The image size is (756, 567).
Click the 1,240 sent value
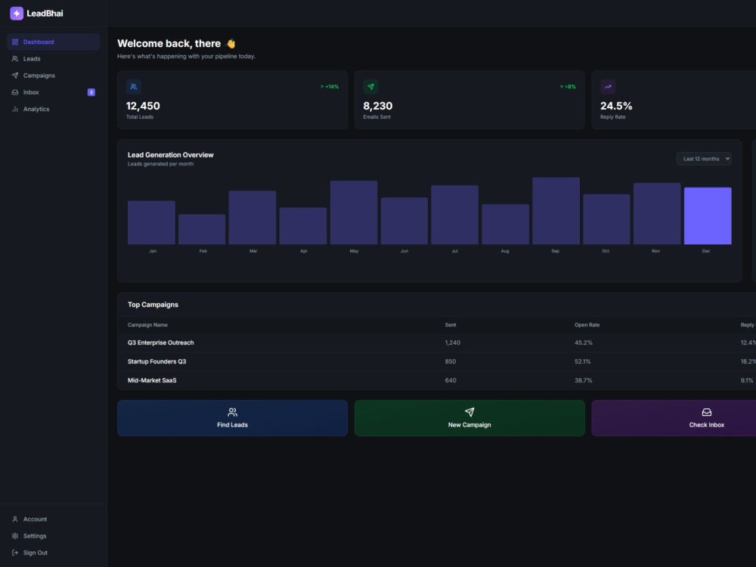click(x=452, y=342)
